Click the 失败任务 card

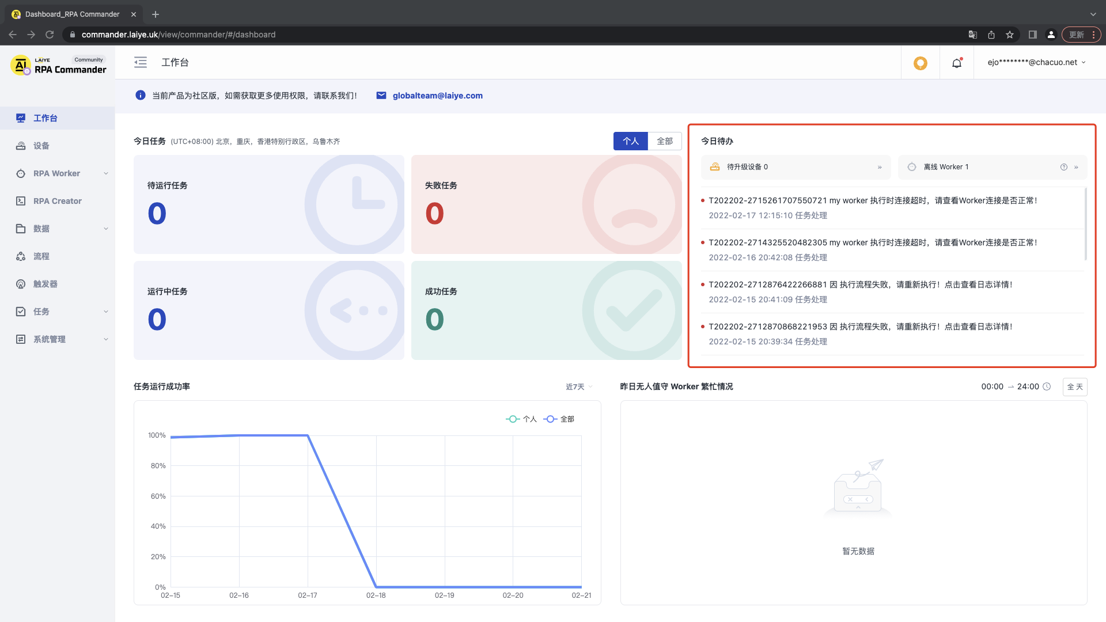(547, 204)
